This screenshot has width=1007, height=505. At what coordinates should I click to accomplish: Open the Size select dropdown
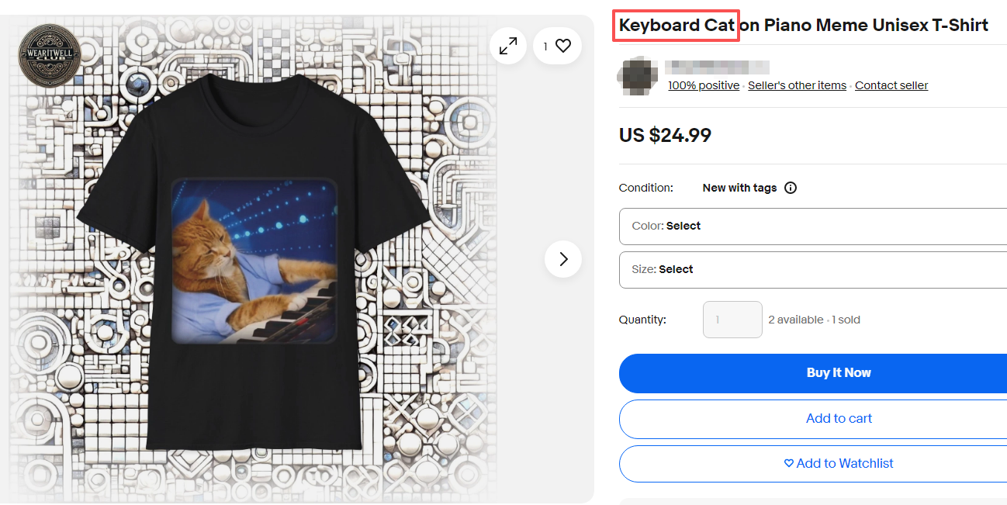pyautogui.click(x=812, y=270)
